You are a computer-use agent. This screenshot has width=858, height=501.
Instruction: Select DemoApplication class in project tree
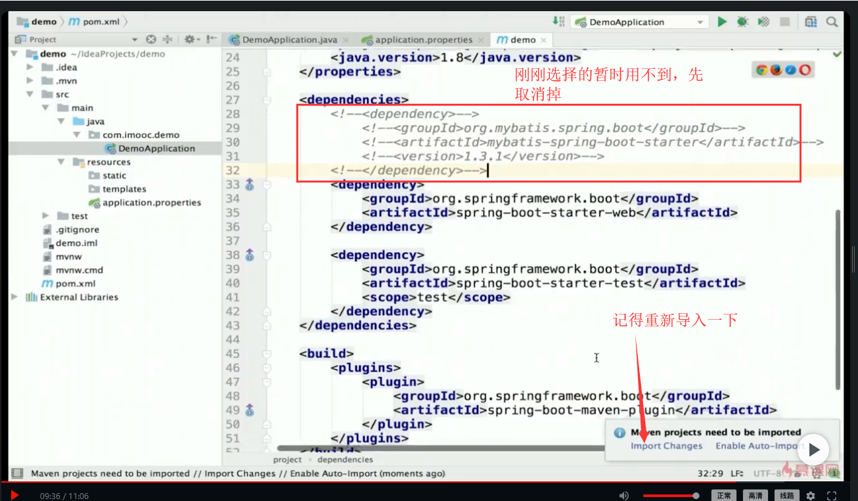[149, 148]
